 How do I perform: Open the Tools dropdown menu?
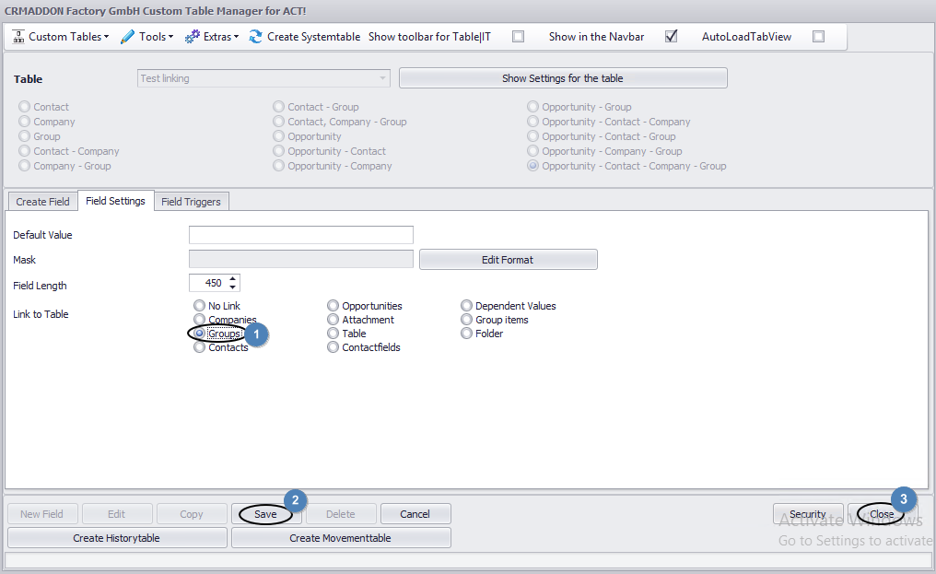156,37
